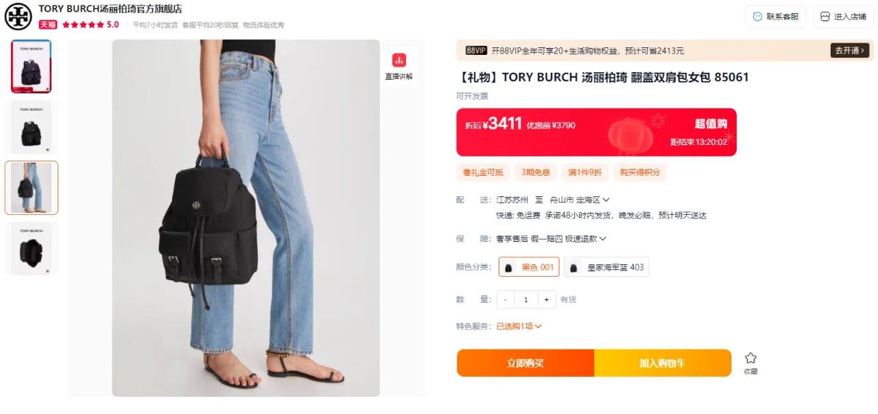878x414 pixels.
Task: Click the 满1件9折 discount tag
Action: pyautogui.click(x=585, y=172)
